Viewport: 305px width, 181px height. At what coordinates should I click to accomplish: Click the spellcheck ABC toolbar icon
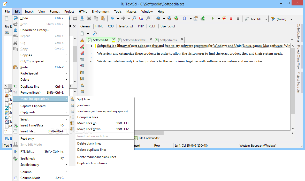(273, 19)
